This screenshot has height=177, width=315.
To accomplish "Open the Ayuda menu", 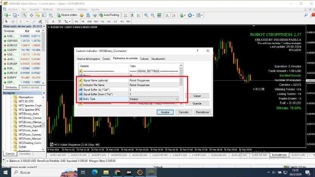I will (x=95, y=9).
